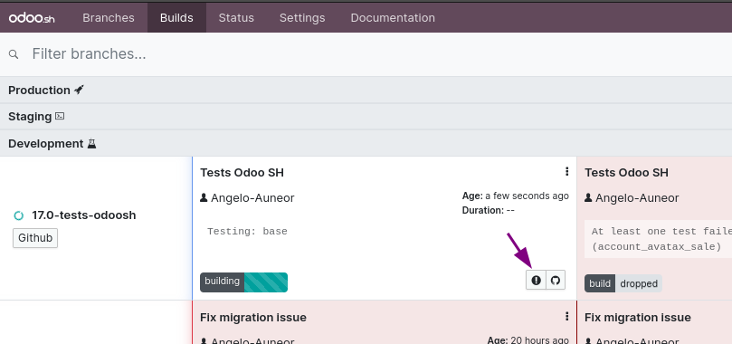Click the 'building' status badge
This screenshot has width=732, height=344.
coord(223,282)
